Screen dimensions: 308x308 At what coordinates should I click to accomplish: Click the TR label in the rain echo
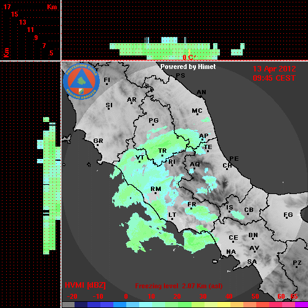163,151
